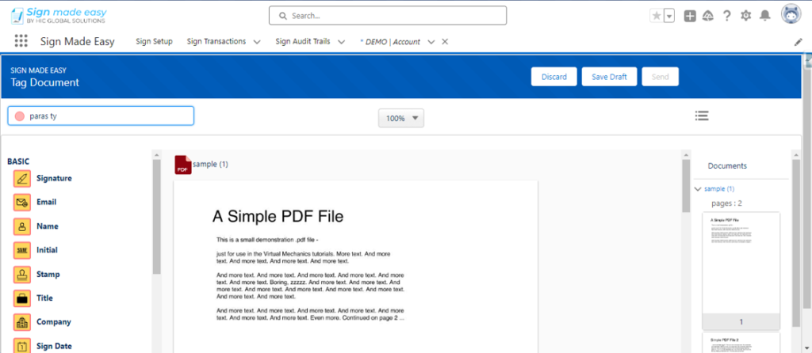812x353 pixels.
Task: Select the page 1 thumbnail
Action: (x=741, y=271)
